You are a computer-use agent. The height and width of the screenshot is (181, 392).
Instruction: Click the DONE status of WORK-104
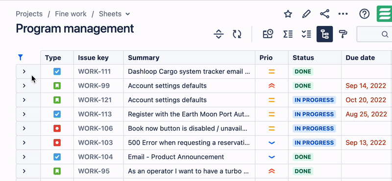point(303,157)
